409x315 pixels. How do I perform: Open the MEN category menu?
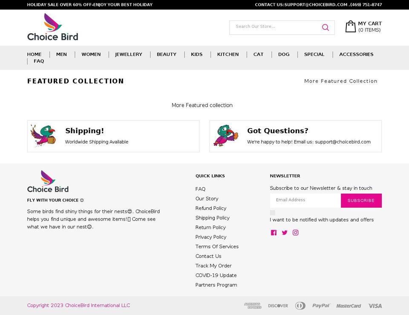click(x=61, y=54)
